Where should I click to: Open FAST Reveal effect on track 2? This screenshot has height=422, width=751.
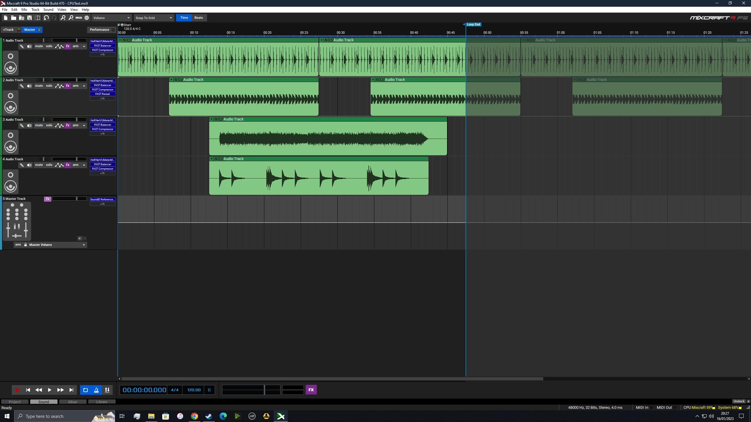[x=103, y=94]
